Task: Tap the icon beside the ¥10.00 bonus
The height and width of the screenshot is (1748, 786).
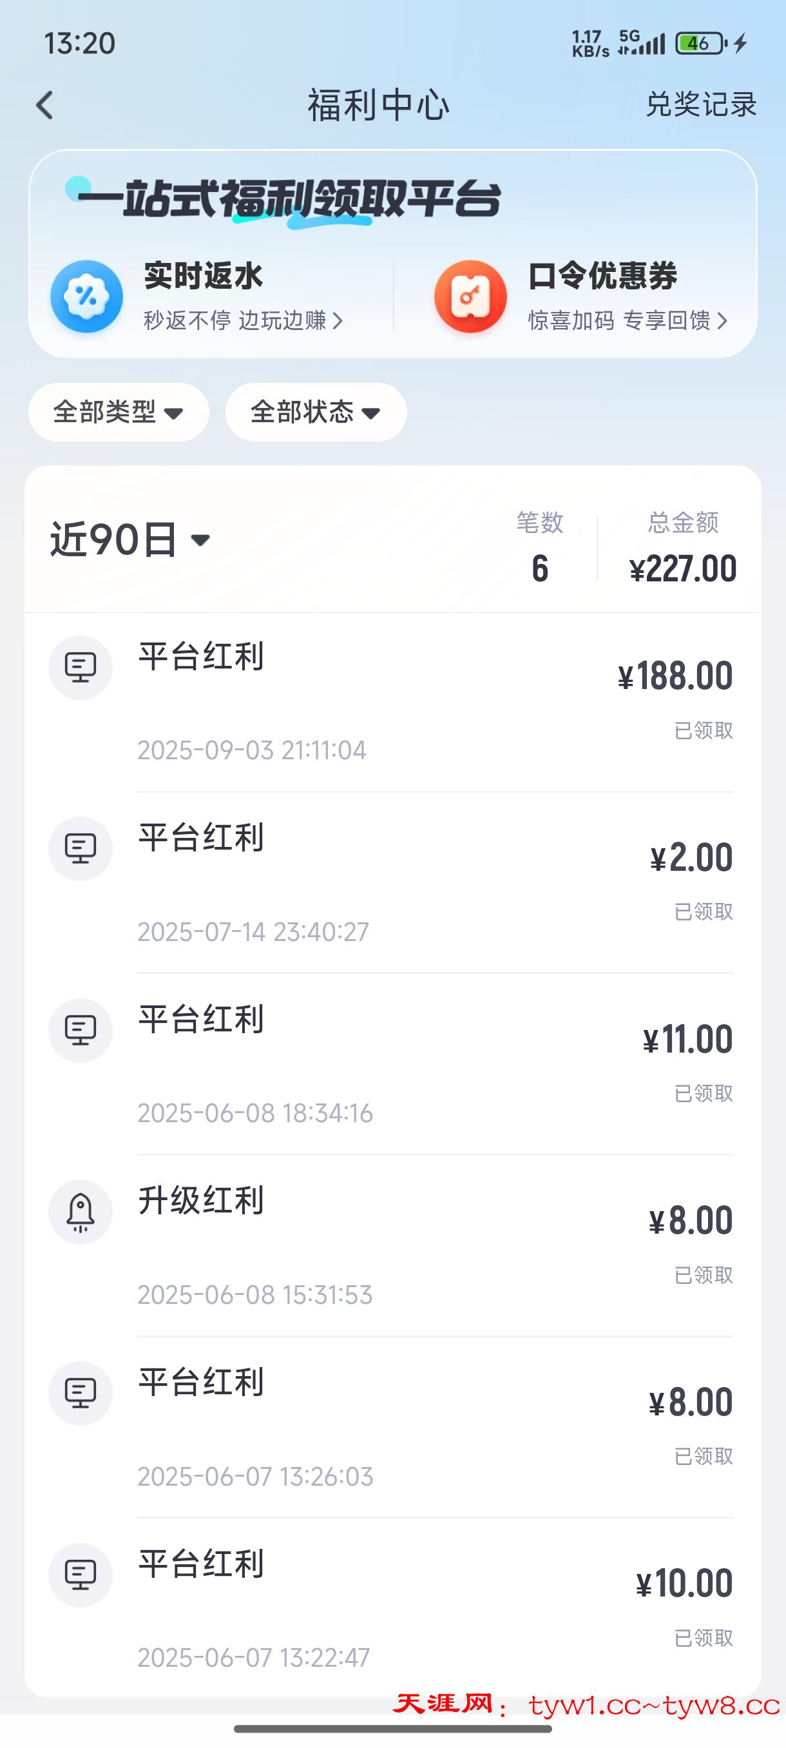Action: coord(80,1575)
